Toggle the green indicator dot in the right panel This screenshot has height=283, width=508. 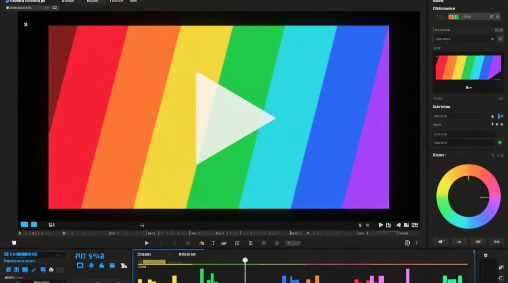click(x=500, y=143)
